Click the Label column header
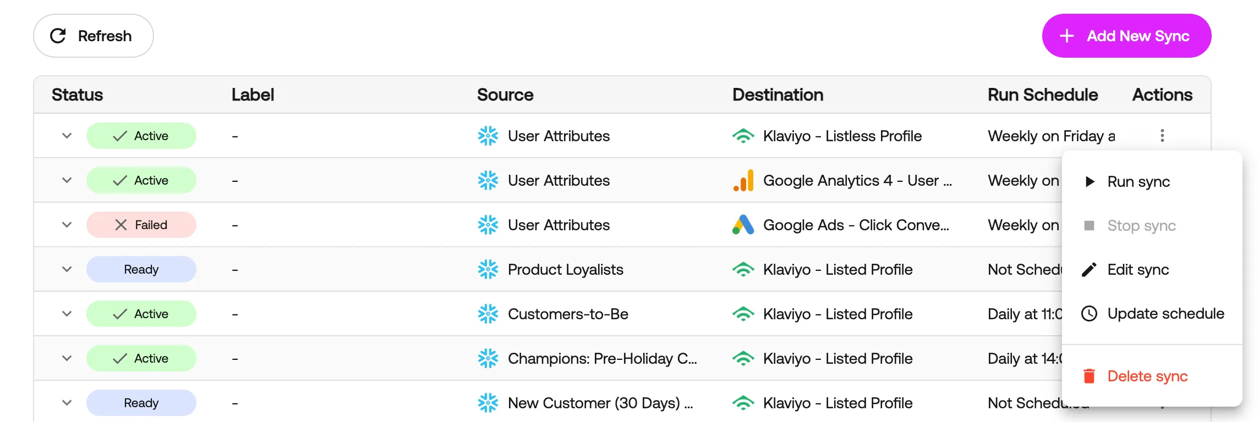Image resolution: width=1259 pixels, height=422 pixels. 253,95
